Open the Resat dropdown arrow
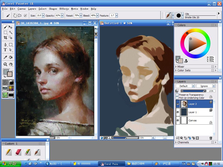This screenshot has height=167, width=223. pyautogui.click(x=81, y=16)
